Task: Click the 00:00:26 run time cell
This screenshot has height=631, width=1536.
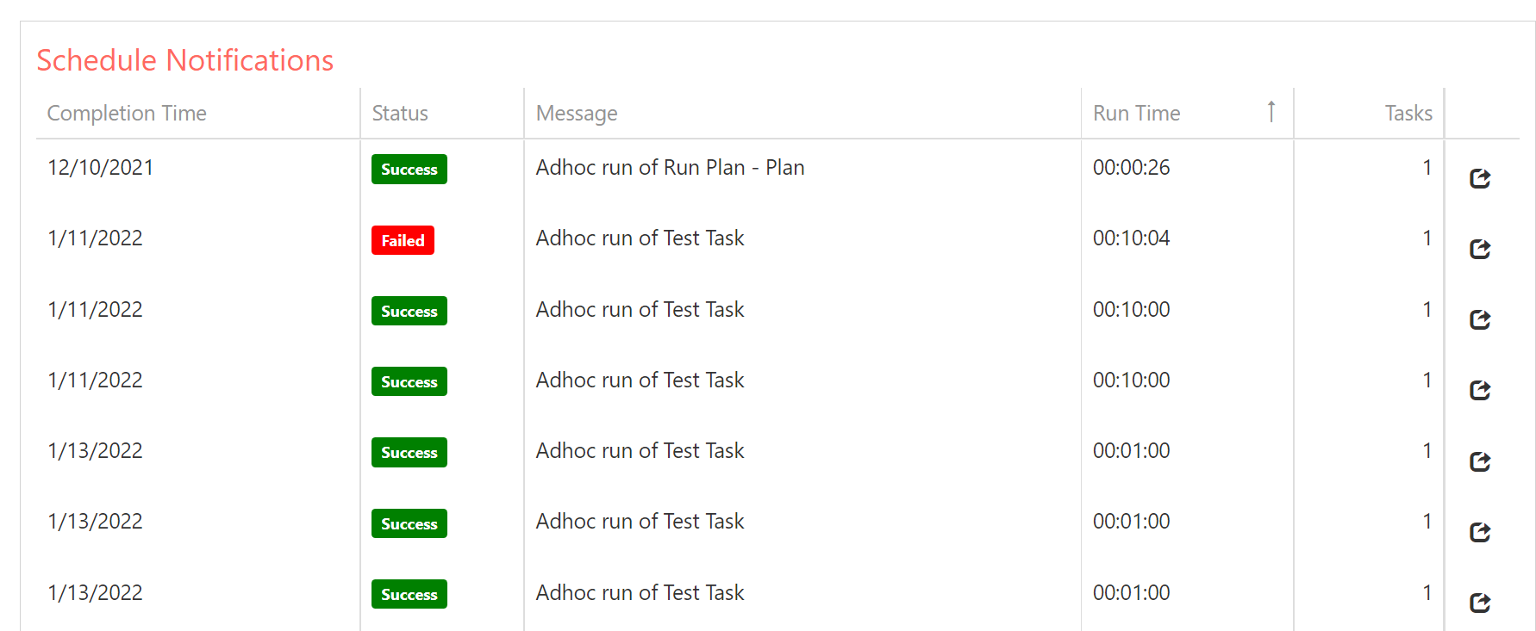Action: point(1131,168)
